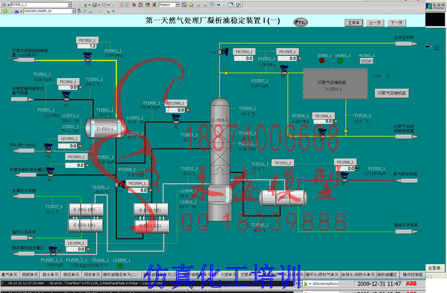
Task: Click the STOP button under HC1501_1
Action: pos(367,61)
